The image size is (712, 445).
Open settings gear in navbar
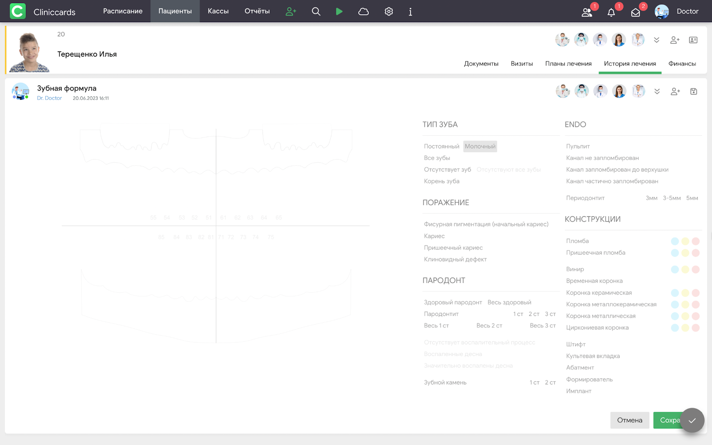click(x=389, y=12)
